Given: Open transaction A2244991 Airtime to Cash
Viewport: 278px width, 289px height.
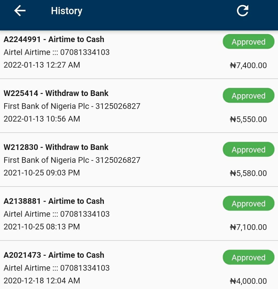Looking at the screenshot, I should pyautogui.click(x=54, y=39).
